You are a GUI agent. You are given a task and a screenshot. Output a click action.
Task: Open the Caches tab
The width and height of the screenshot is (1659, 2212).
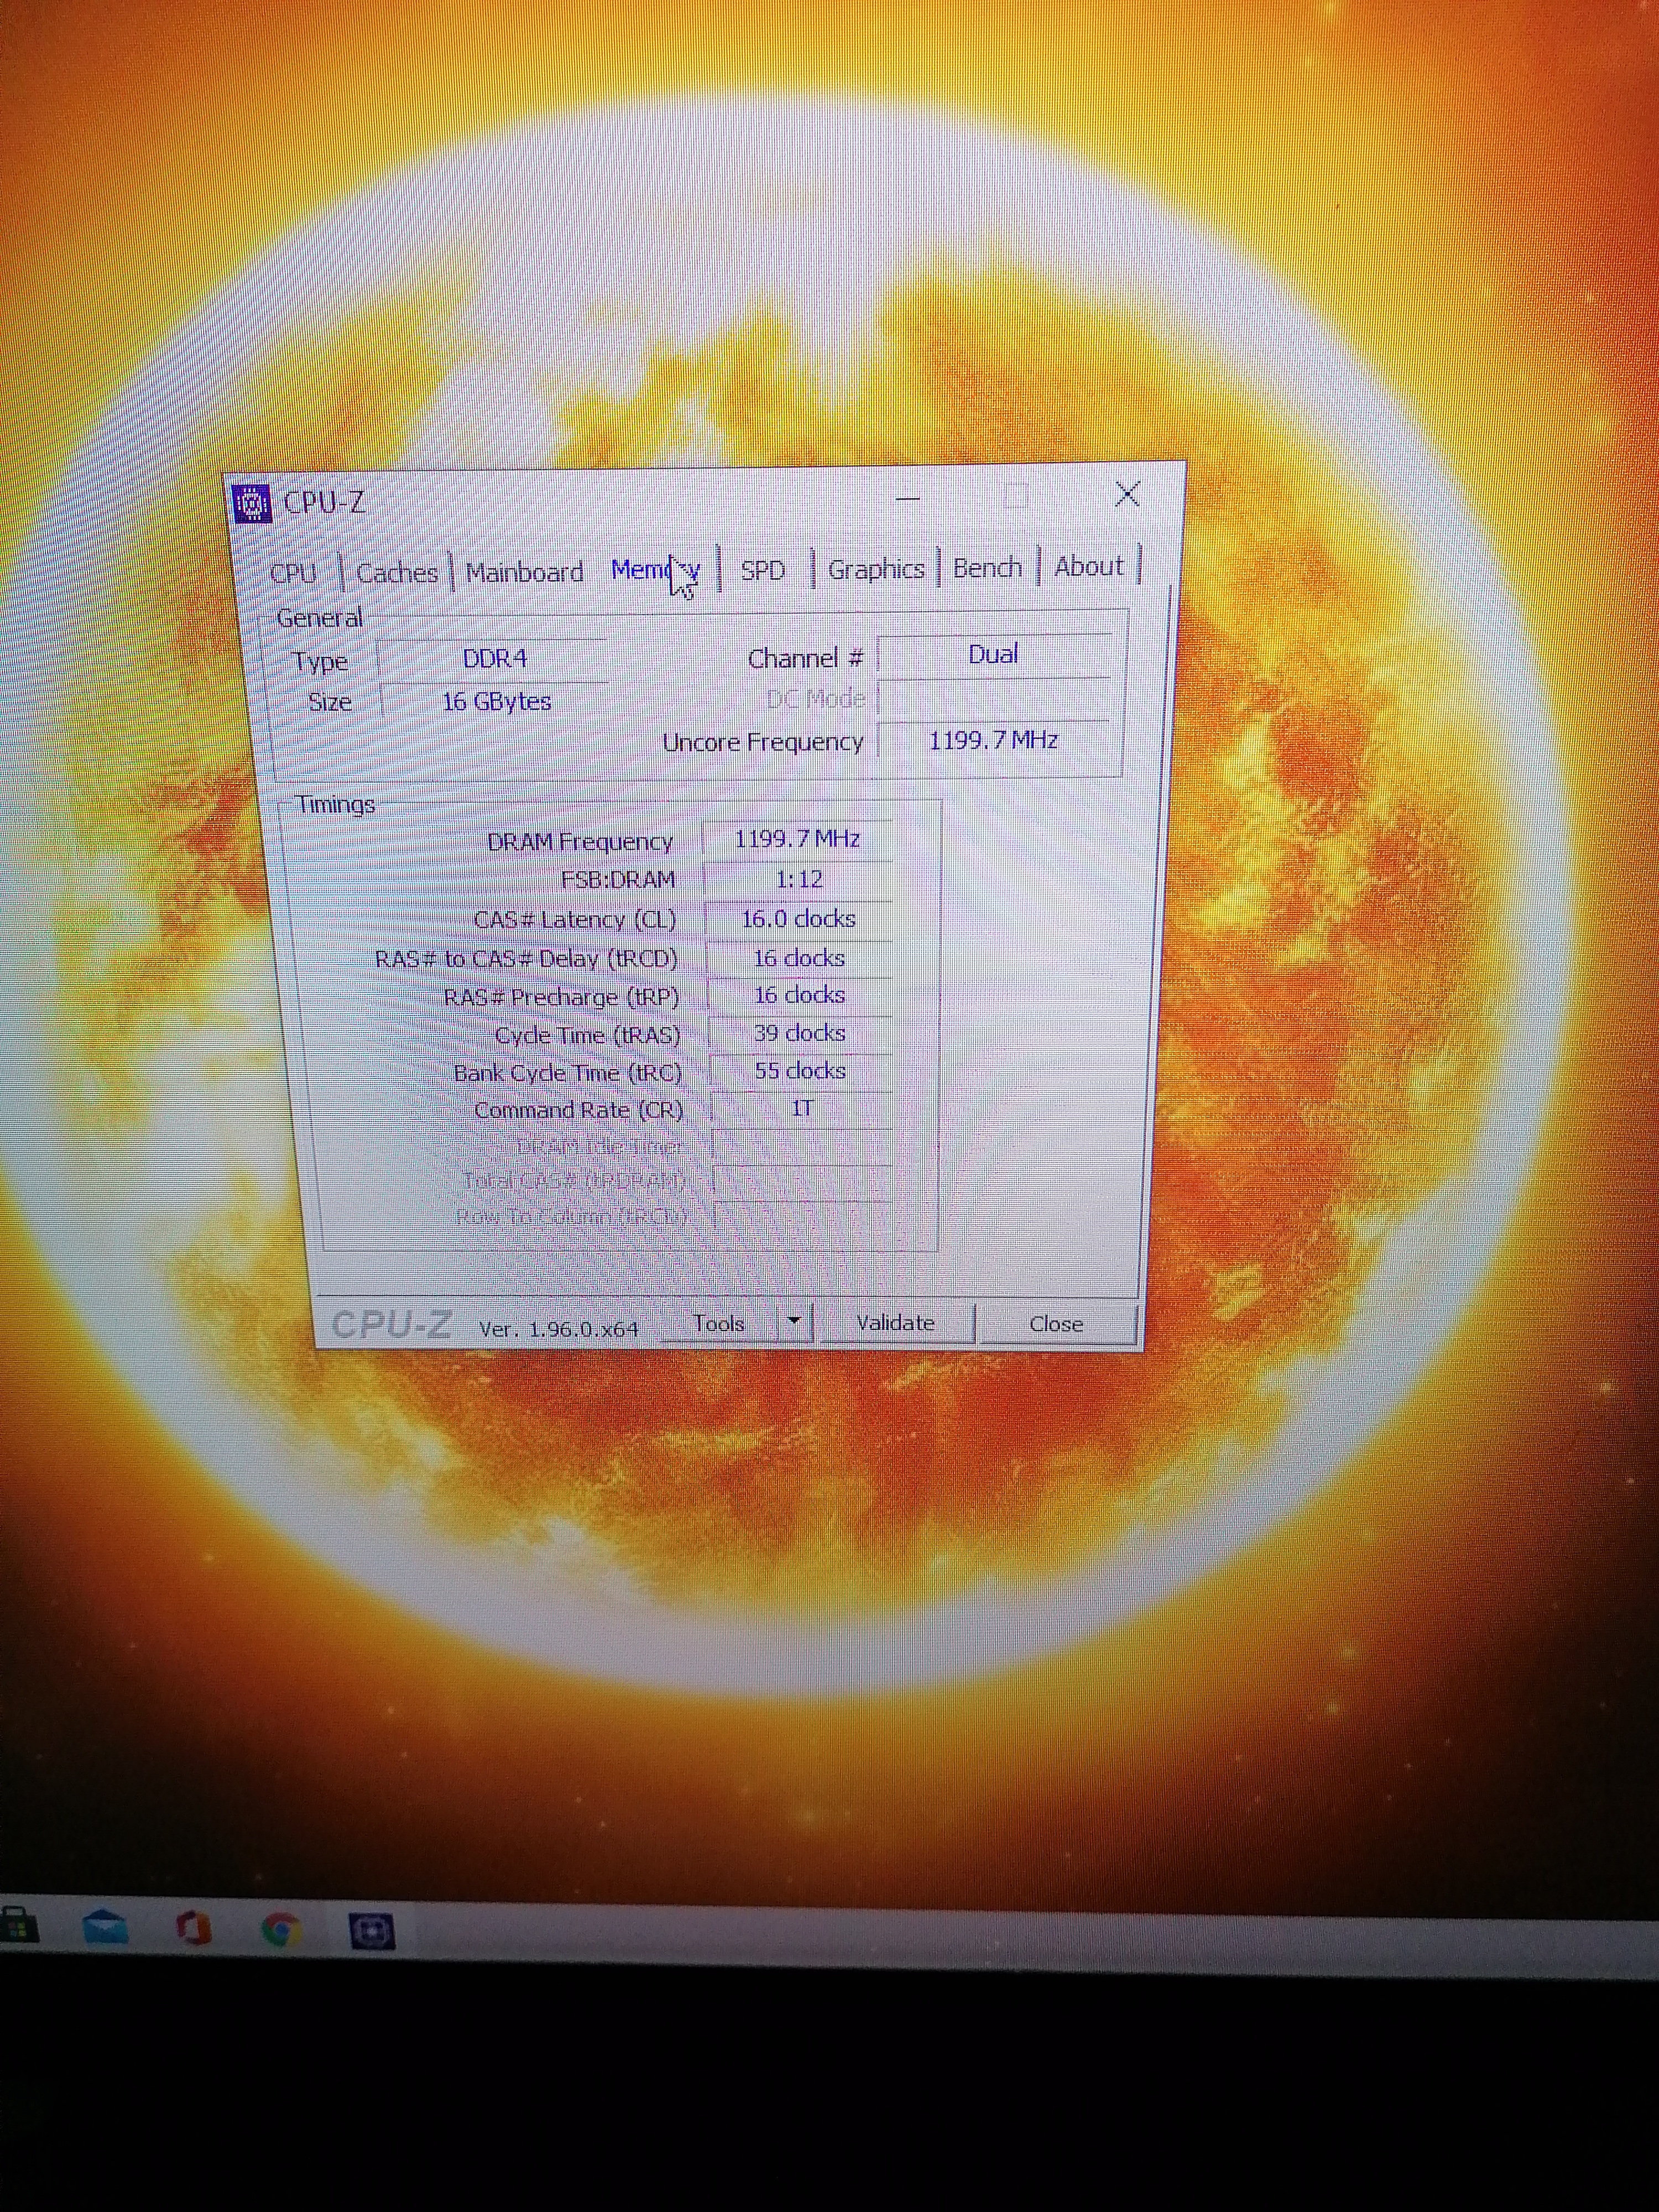pyautogui.click(x=397, y=573)
